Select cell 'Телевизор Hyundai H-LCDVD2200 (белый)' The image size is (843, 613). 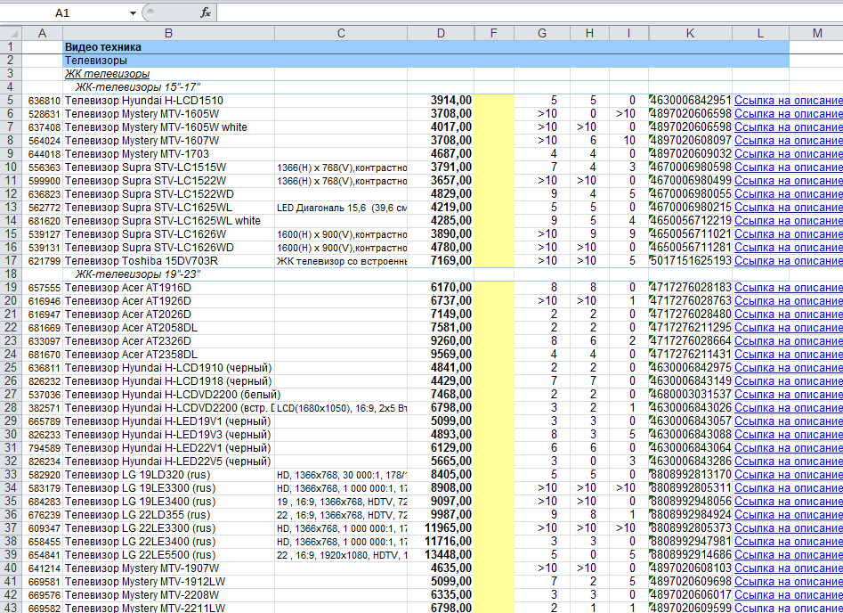168,394
